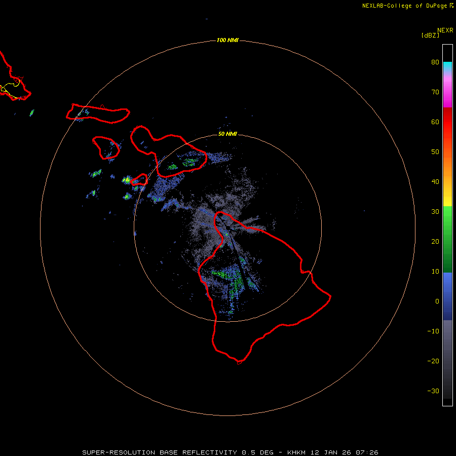Click the -20 dBZ scale value
The width and height of the screenshot is (456, 456).
433,361
